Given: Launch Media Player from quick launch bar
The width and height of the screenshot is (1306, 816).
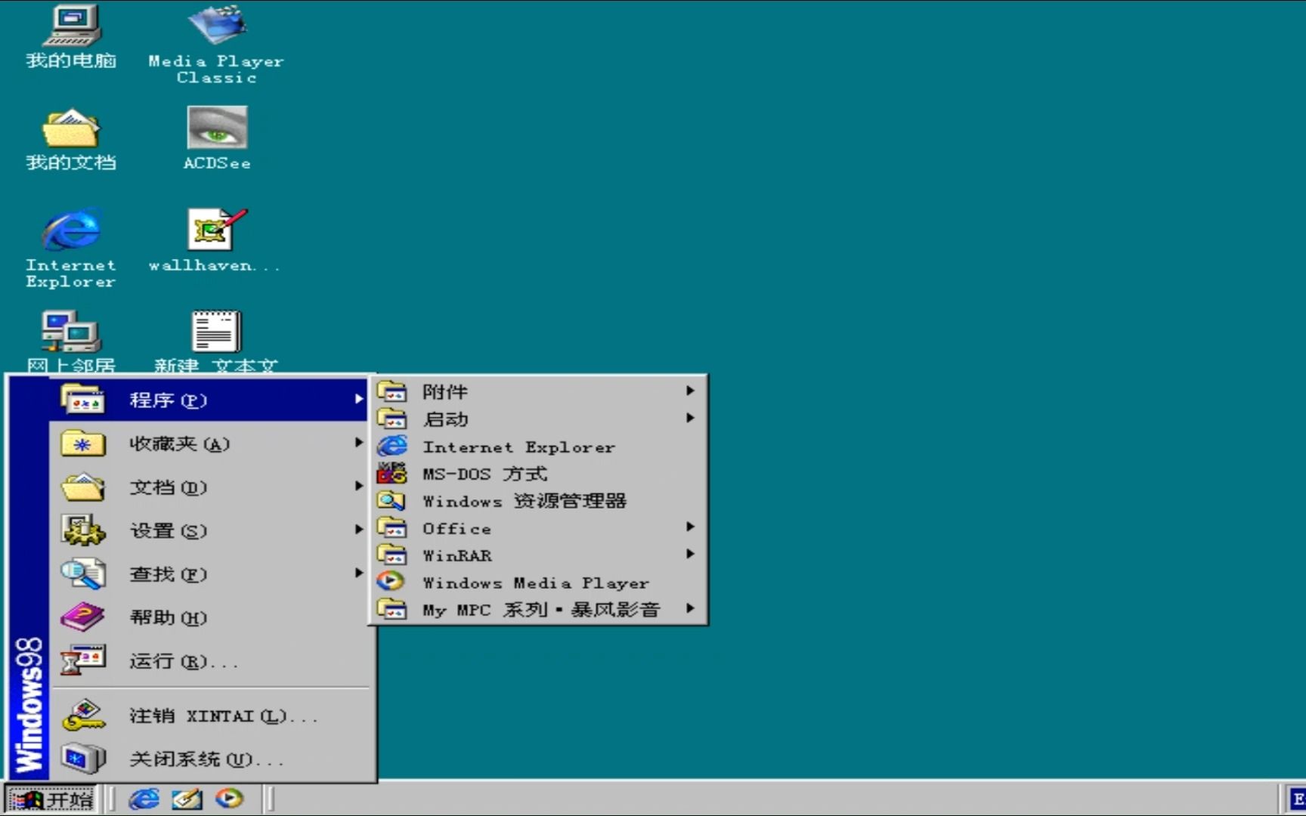Looking at the screenshot, I should (229, 799).
